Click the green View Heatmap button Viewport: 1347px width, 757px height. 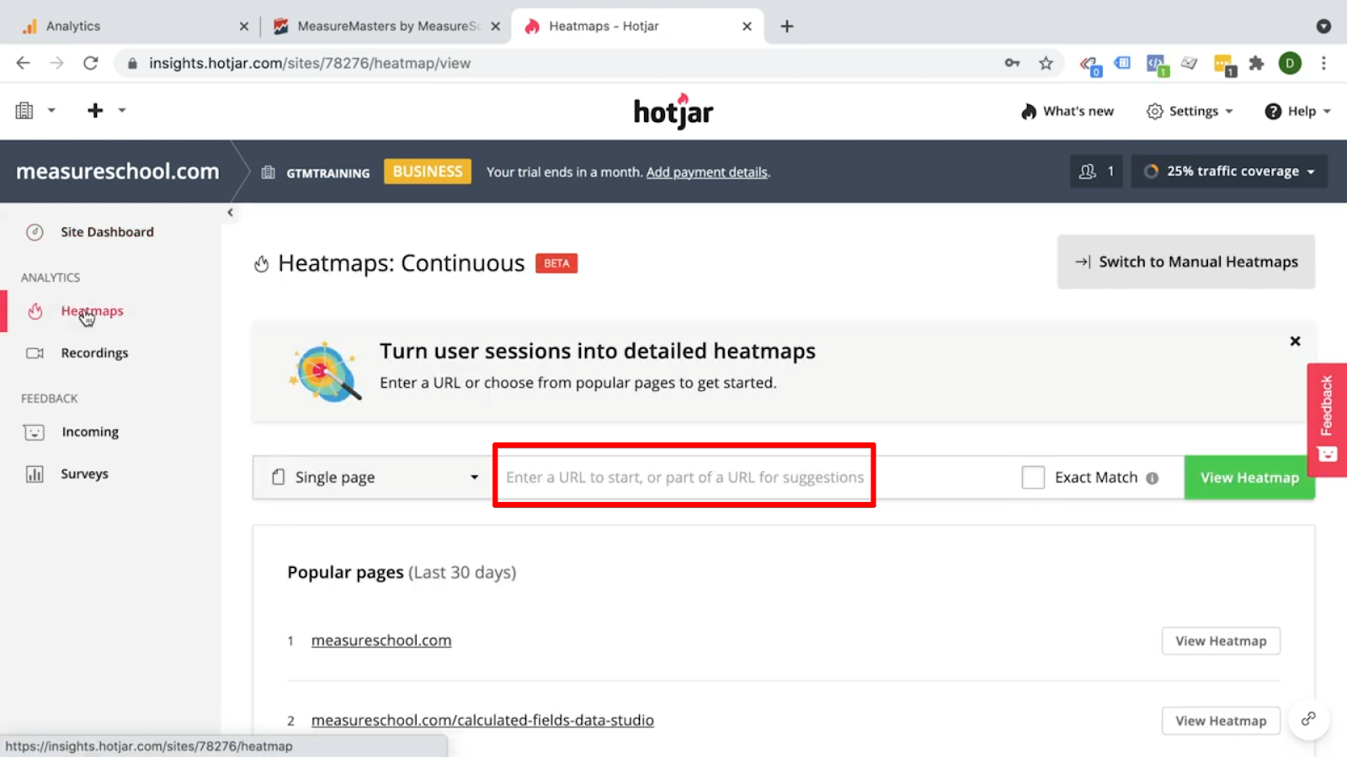pyautogui.click(x=1249, y=478)
